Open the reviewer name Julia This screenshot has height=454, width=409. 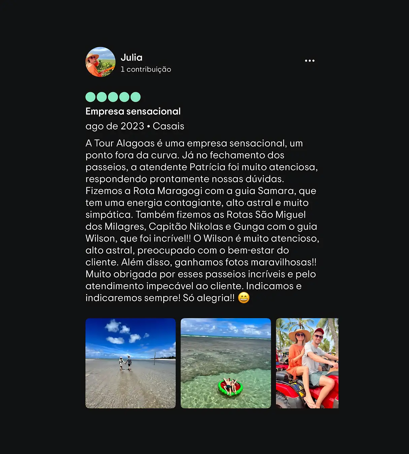[131, 58]
